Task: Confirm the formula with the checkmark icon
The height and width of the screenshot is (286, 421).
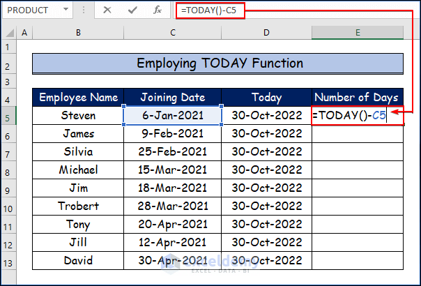Action: click(132, 10)
